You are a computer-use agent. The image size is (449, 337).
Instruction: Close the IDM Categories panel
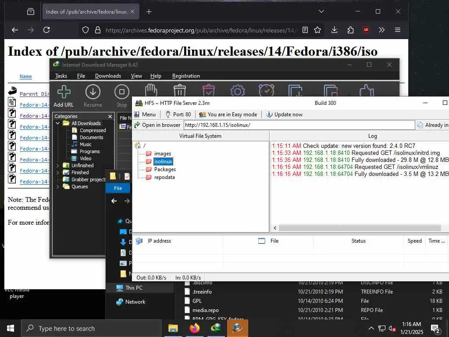(110, 116)
